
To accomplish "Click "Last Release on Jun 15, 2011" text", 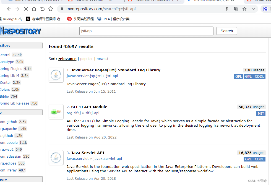I will [91, 92].
